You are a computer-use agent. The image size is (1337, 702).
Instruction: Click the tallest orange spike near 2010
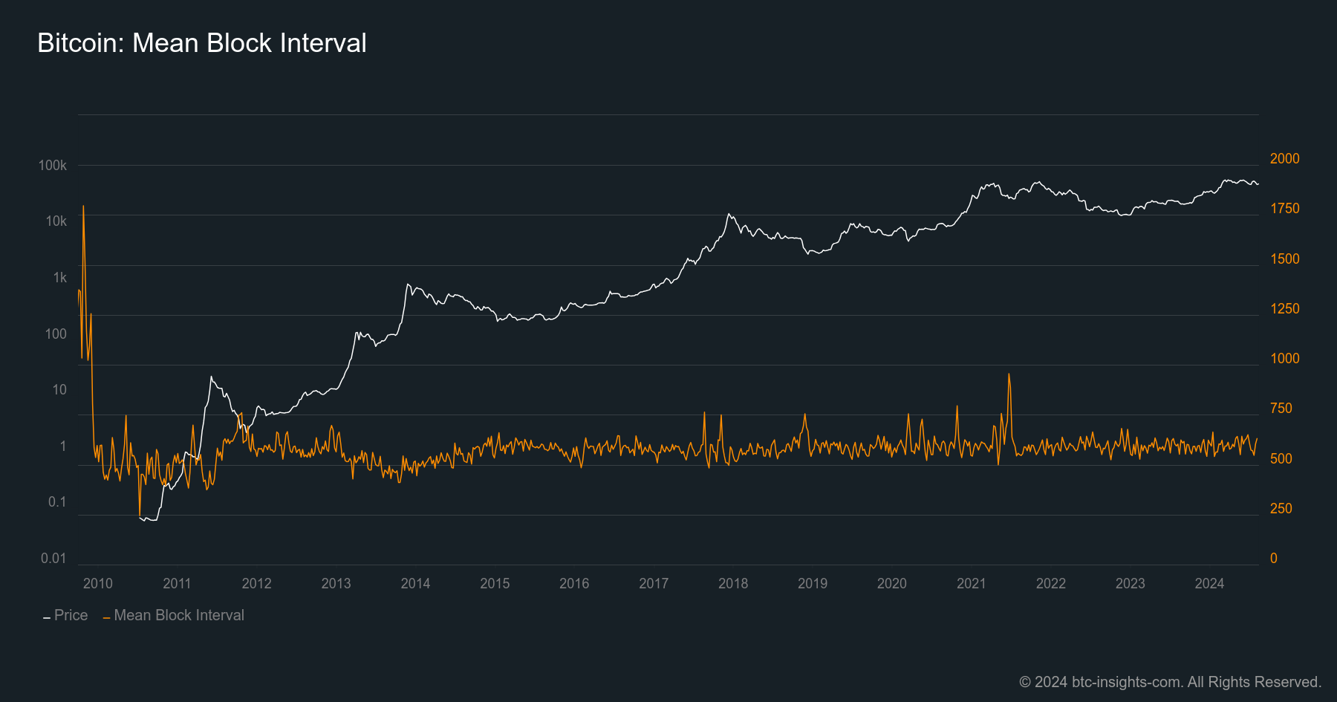coord(83,207)
